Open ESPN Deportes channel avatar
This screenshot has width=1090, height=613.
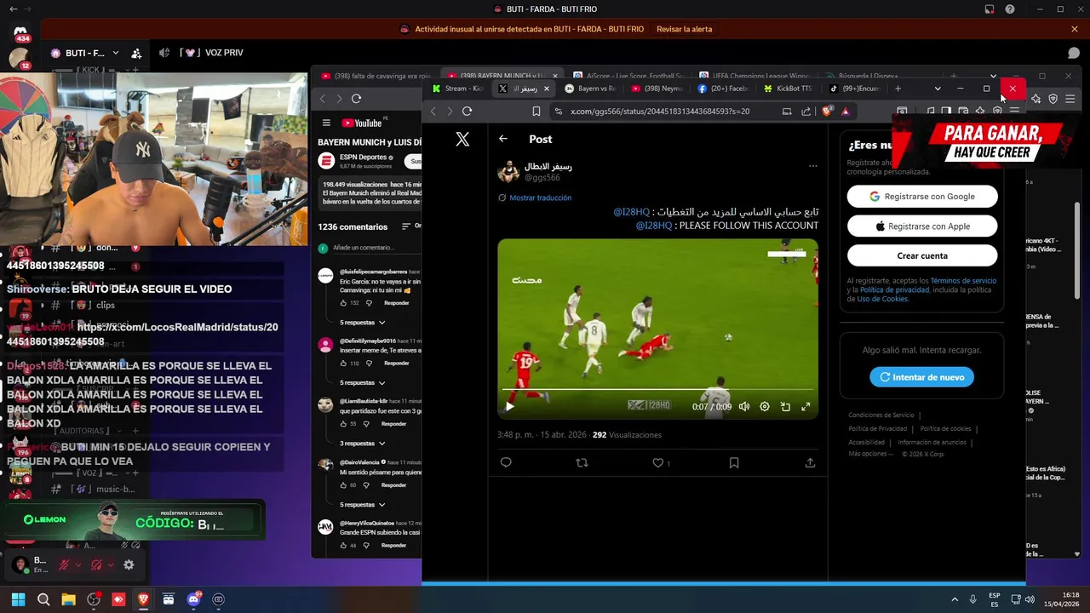(x=326, y=161)
